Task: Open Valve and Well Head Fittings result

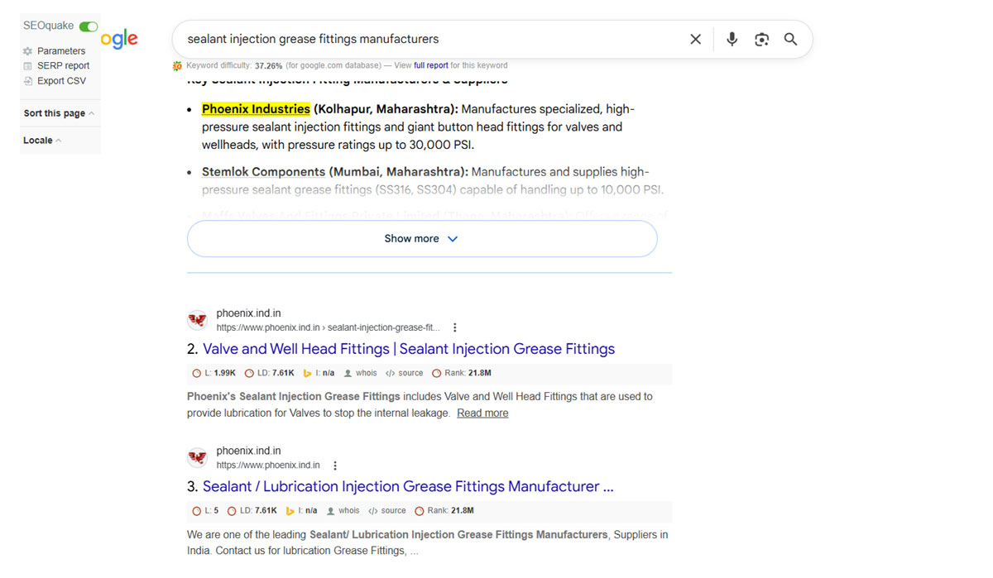Action: click(409, 349)
